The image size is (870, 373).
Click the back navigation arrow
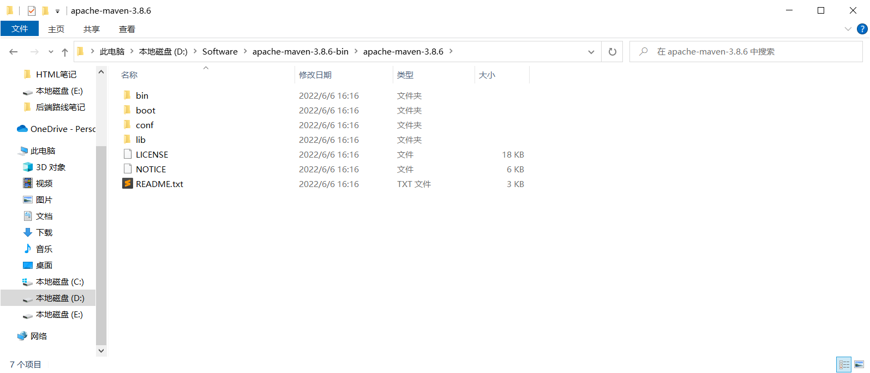(14, 52)
